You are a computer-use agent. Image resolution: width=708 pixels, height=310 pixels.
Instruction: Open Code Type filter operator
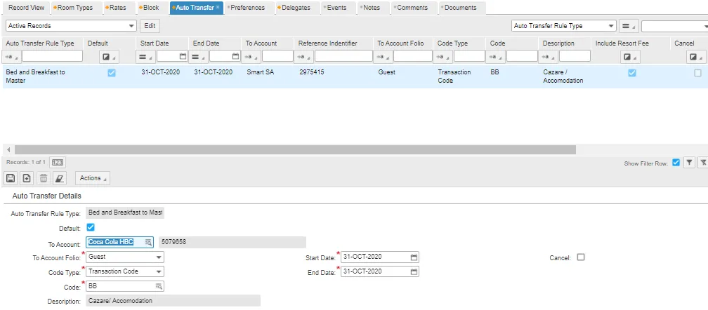pos(442,56)
